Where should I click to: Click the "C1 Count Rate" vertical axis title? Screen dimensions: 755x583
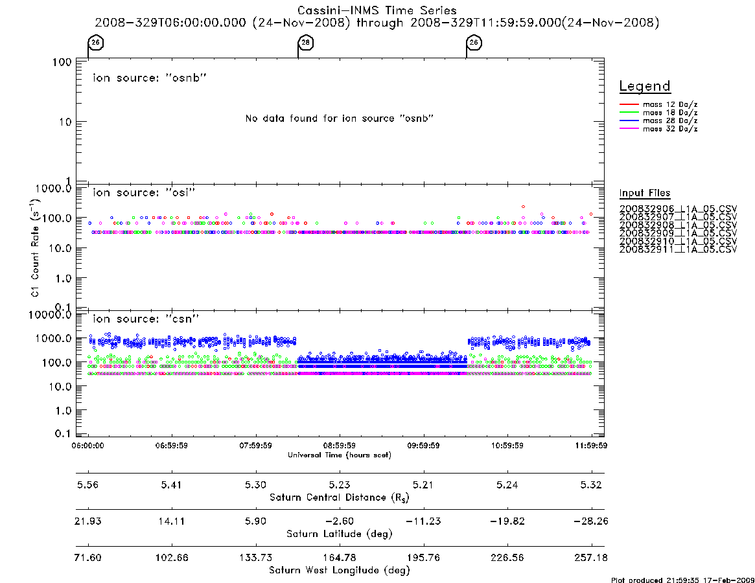35,247
